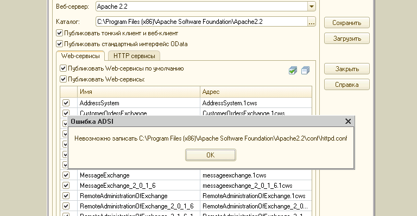
Task: Toggle Публиковать Web-сервисы по умолчанию
Action: point(63,68)
